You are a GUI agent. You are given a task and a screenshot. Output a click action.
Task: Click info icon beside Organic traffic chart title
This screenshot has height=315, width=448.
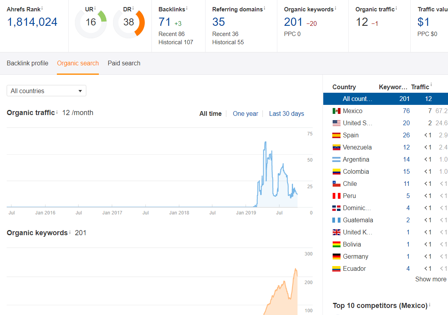pos(57,112)
